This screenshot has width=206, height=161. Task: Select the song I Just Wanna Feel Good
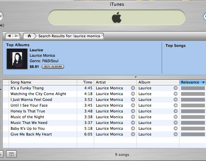pyautogui.click(x=31, y=100)
